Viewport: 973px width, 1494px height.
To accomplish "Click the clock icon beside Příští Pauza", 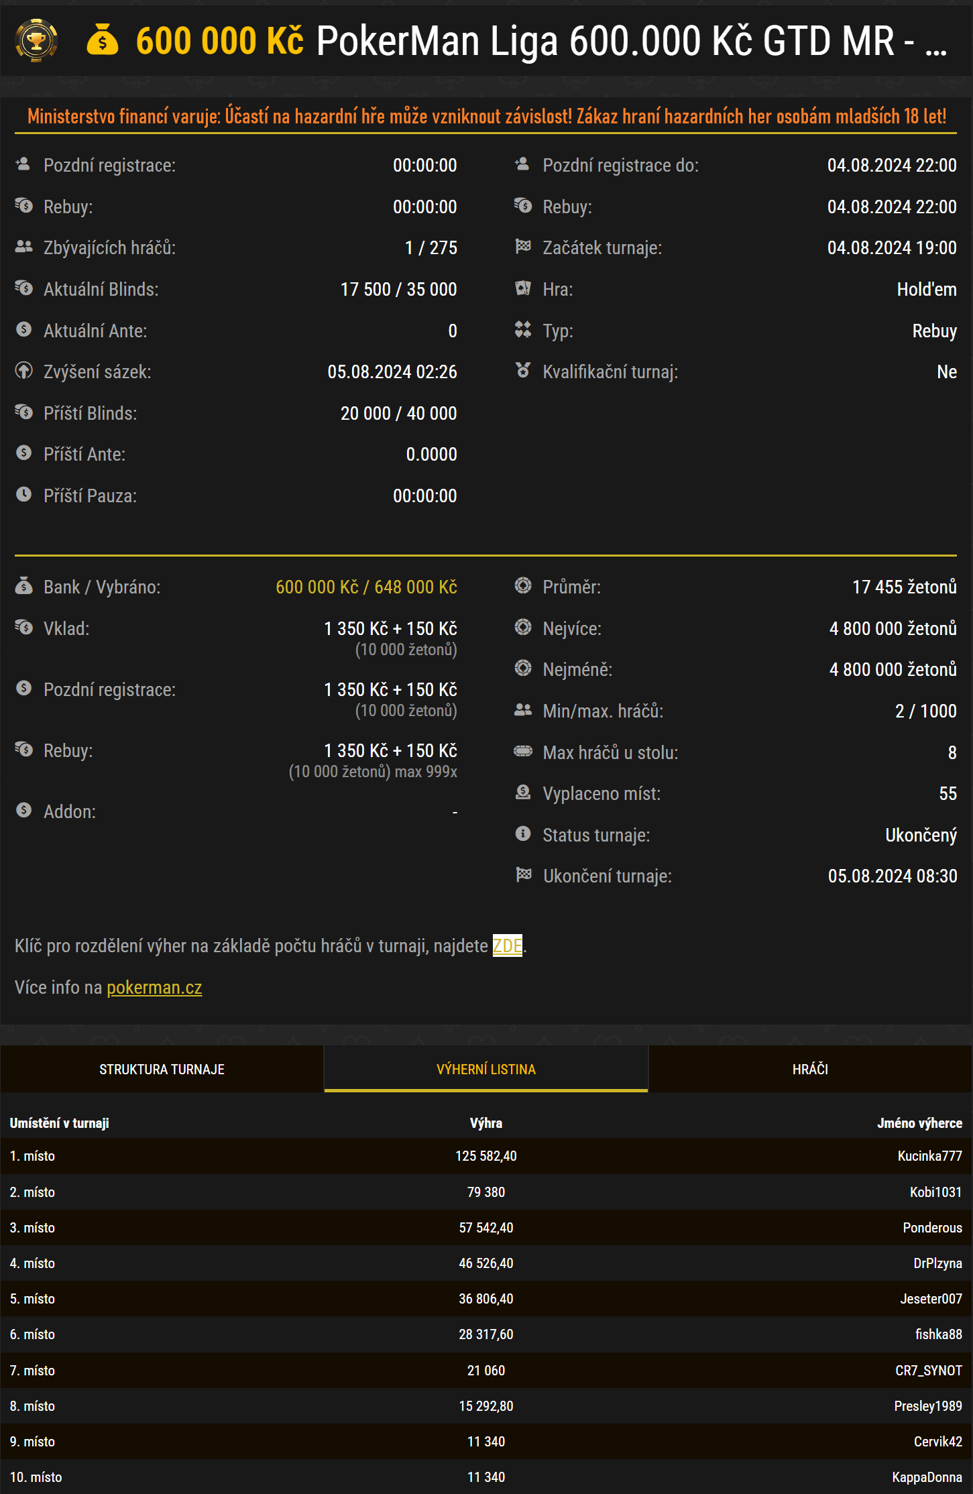I will pyautogui.click(x=24, y=495).
